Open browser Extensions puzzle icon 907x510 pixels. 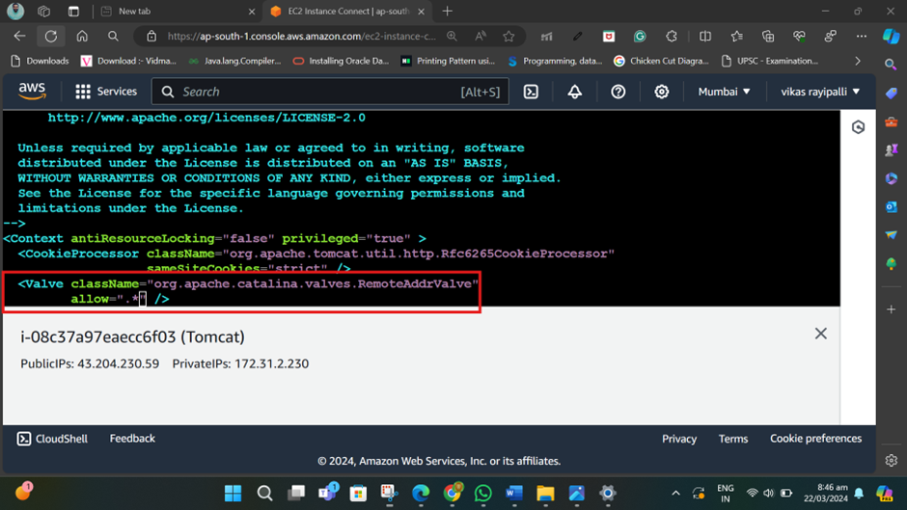click(x=671, y=37)
